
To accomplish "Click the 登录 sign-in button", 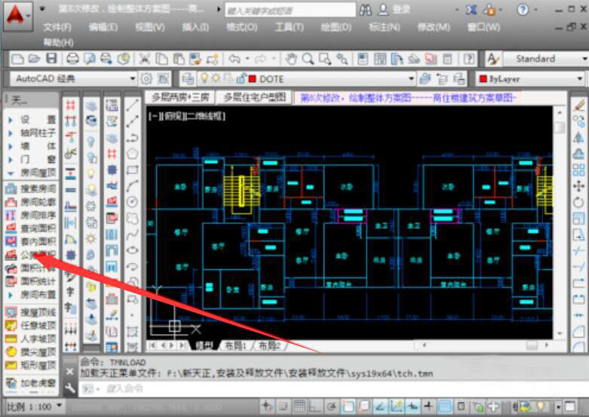I will [401, 10].
